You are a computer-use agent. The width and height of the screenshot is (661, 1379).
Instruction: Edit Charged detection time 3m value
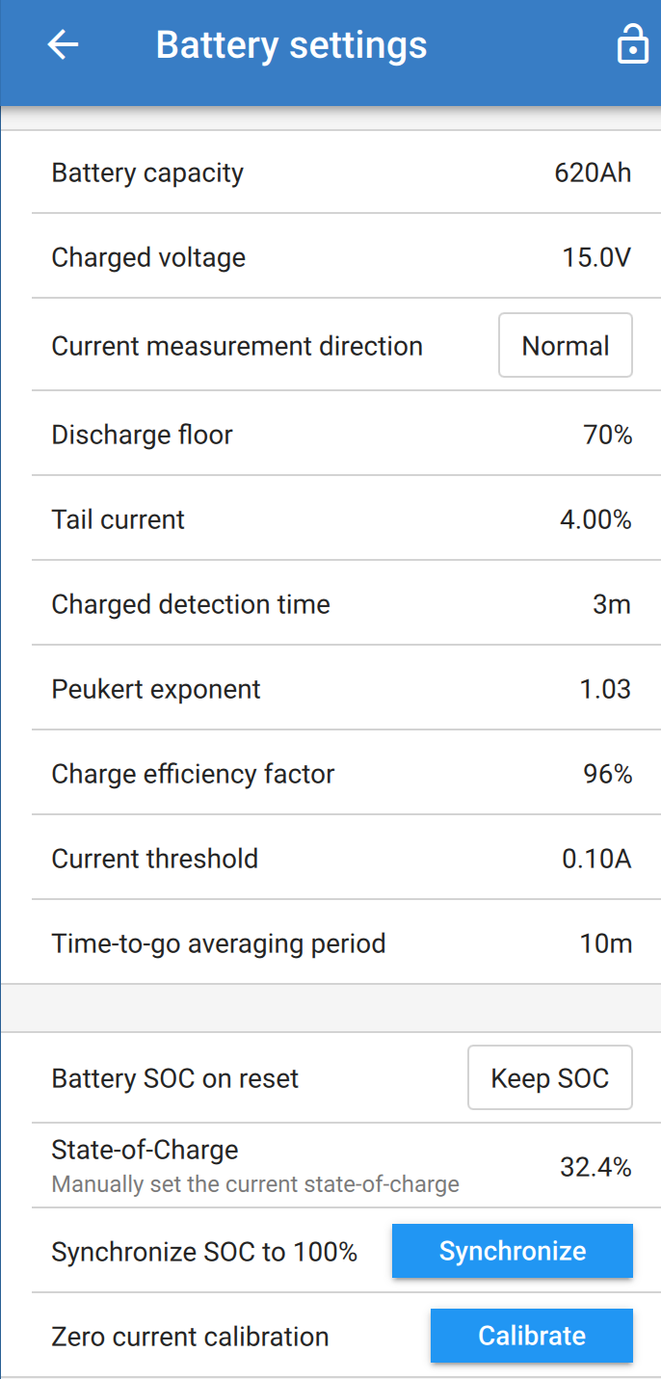click(x=612, y=604)
